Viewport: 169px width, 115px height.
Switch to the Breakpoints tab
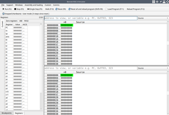pos(7,113)
